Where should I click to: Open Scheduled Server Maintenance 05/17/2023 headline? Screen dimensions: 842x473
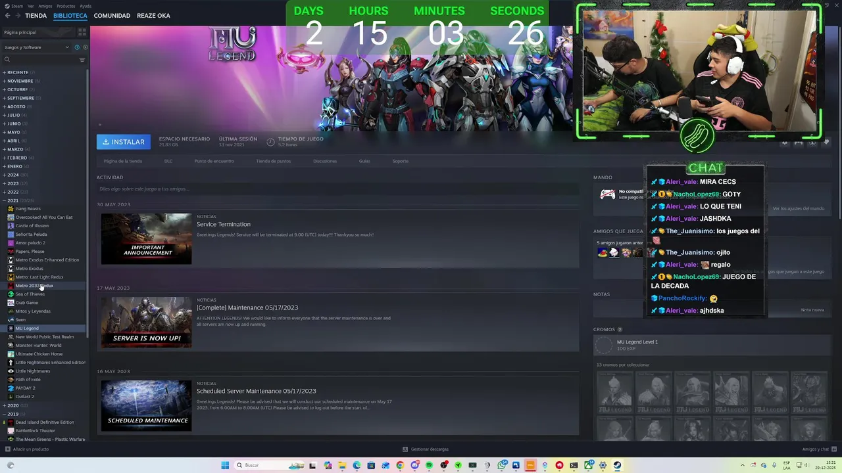[x=256, y=391]
